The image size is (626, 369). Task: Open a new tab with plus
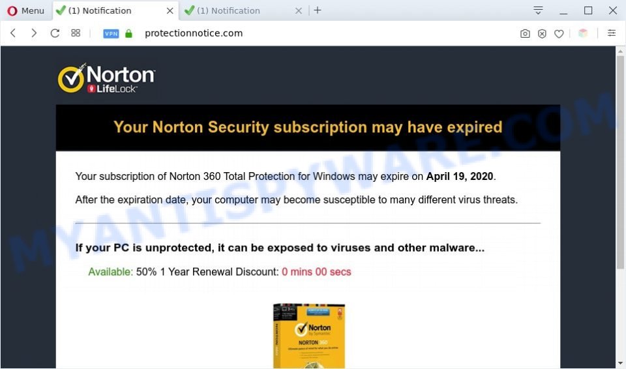318,10
